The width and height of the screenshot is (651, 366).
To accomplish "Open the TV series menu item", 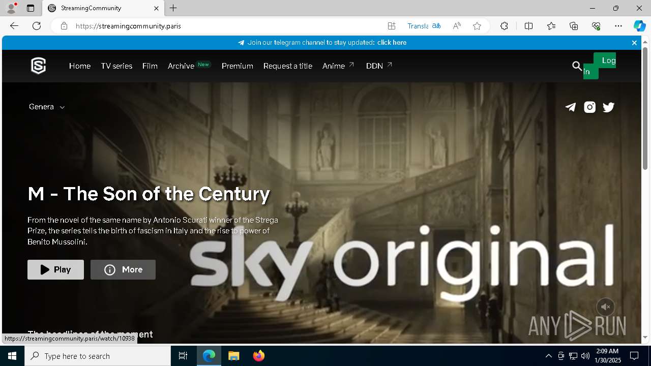I will click(x=116, y=66).
